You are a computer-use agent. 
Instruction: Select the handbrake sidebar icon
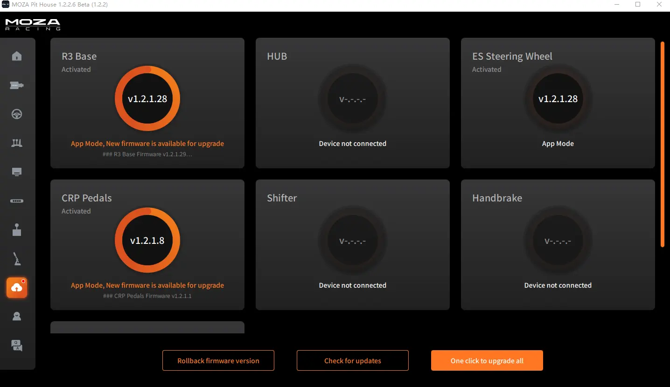(x=17, y=259)
